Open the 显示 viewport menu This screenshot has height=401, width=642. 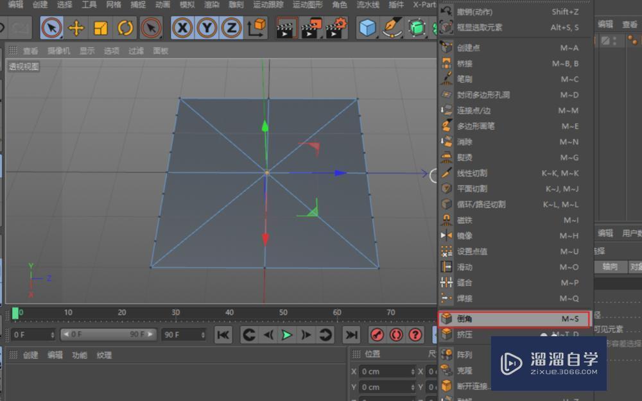pos(87,51)
